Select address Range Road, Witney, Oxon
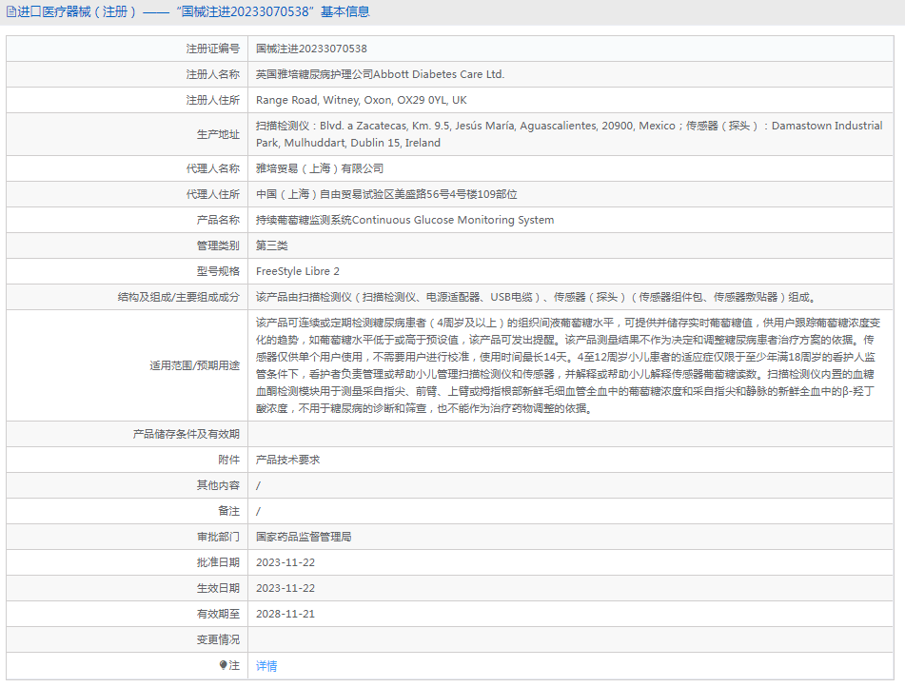This screenshot has width=905, height=687. (x=362, y=100)
